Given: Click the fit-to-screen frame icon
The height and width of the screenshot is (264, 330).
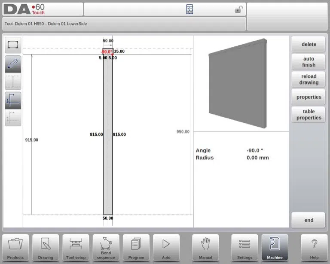Looking at the screenshot, I should [13, 45].
